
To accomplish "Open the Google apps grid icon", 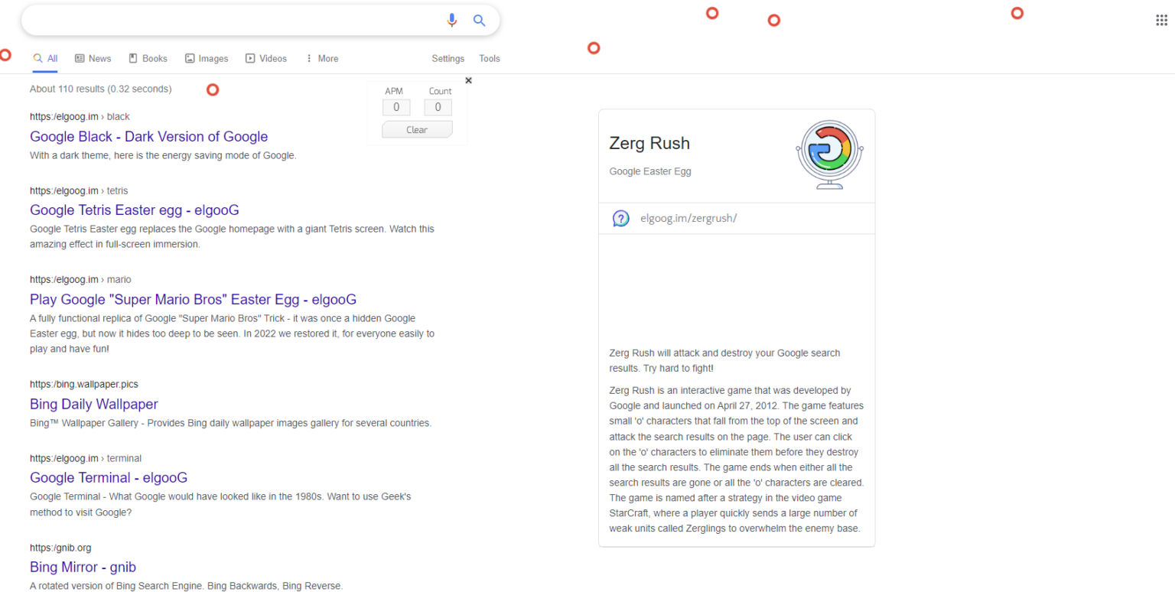I will [x=1160, y=19].
